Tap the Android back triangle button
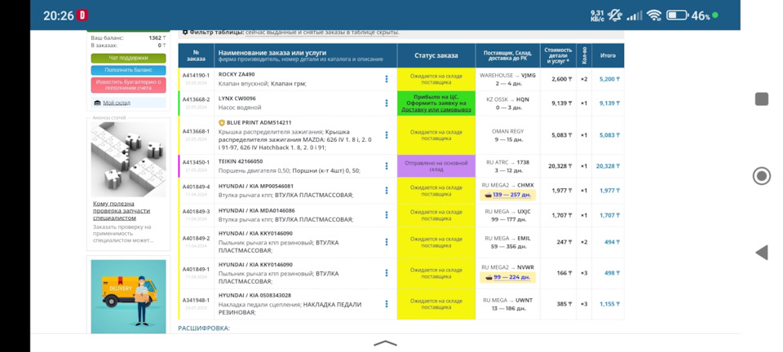 coord(762,253)
